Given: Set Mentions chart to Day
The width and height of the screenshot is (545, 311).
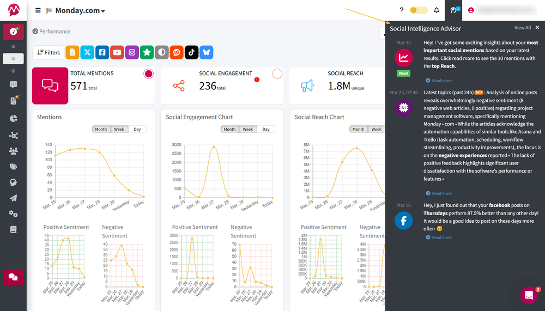Looking at the screenshot, I should [137, 129].
